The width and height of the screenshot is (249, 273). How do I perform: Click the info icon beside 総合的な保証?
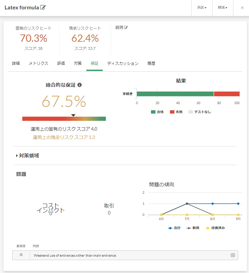tap(79, 85)
